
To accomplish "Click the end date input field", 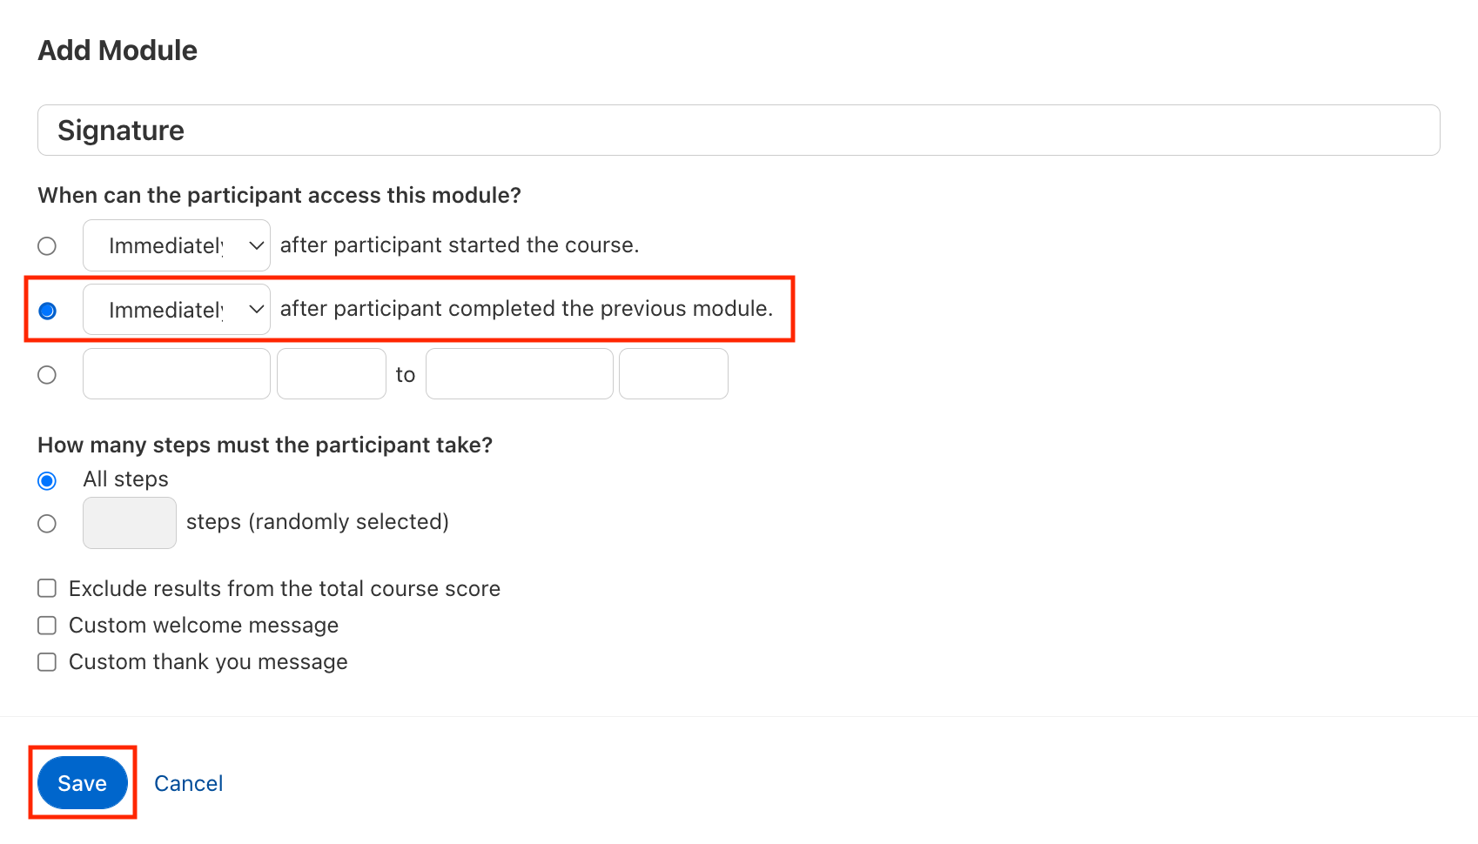I will pyautogui.click(x=519, y=374).
